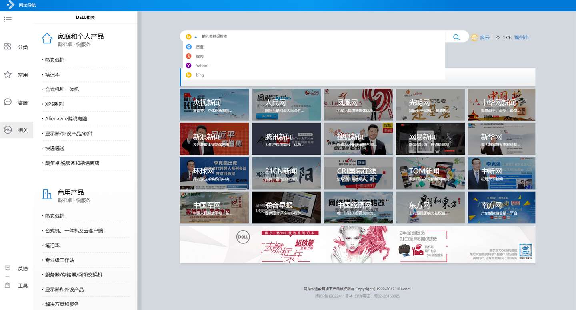Click the building icon beside 商用产品
The width and height of the screenshot is (576, 310).
point(47,194)
